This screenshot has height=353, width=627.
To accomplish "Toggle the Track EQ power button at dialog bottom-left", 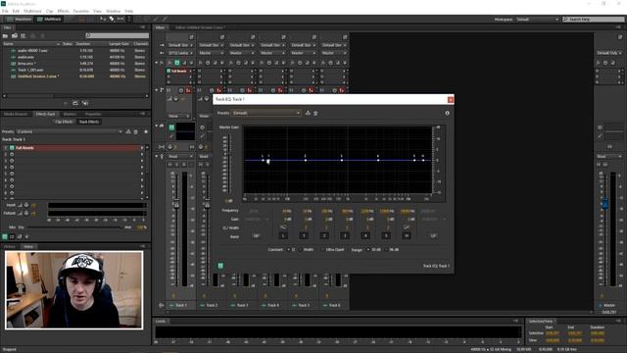I will (x=220, y=266).
